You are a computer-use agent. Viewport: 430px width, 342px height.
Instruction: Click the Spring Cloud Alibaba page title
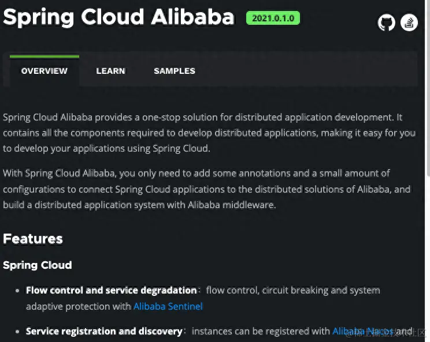coord(118,17)
